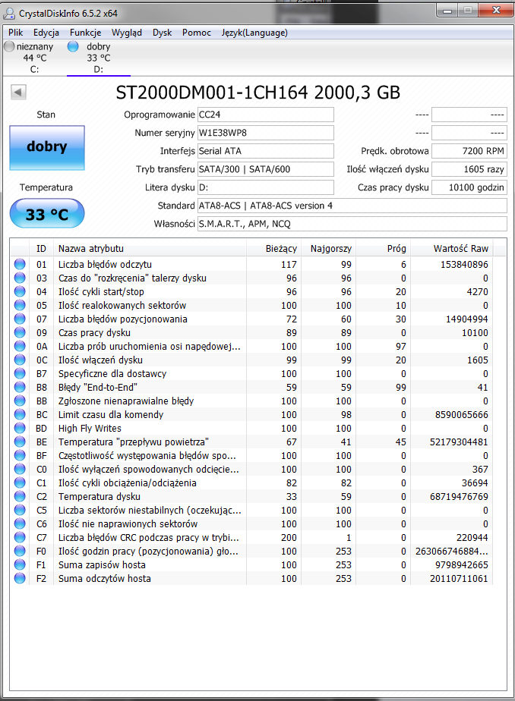Viewport: 515px width, 701px height.
Task: Click status orb for attribute F1 host writes
Action: pyautogui.click(x=20, y=564)
